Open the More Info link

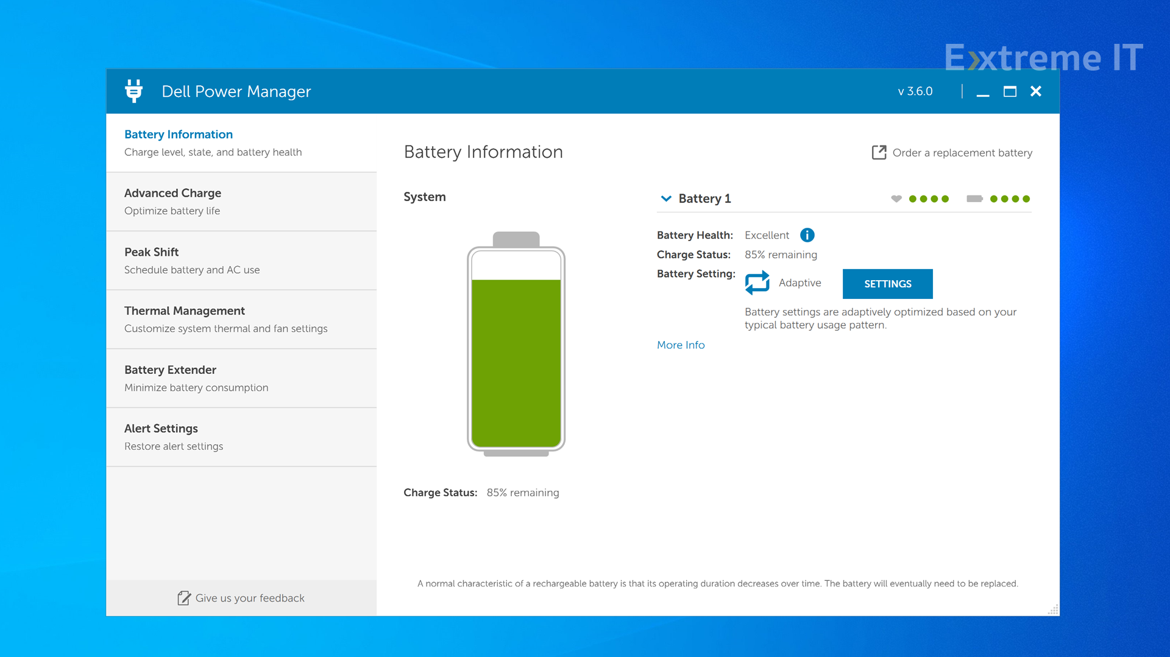pos(681,345)
